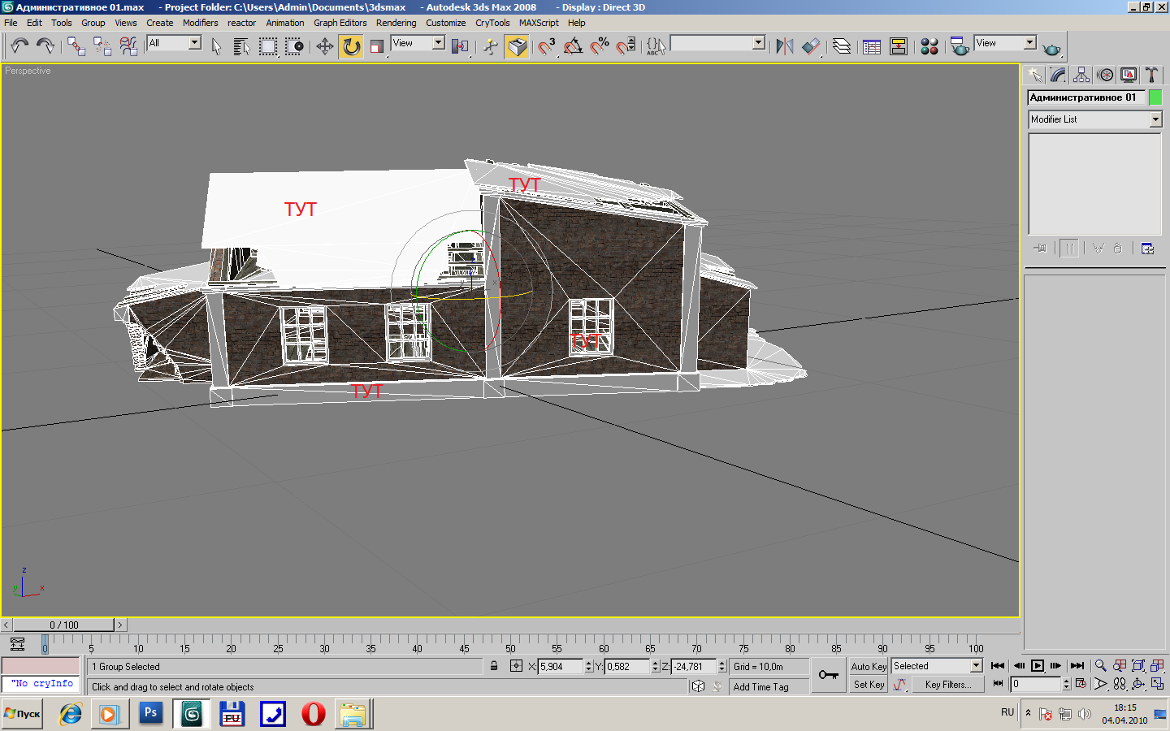Open the Curve Editor icon

[871, 46]
